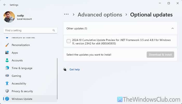
Task: Click the Accessibility figure icon
Action: tap(7, 83)
